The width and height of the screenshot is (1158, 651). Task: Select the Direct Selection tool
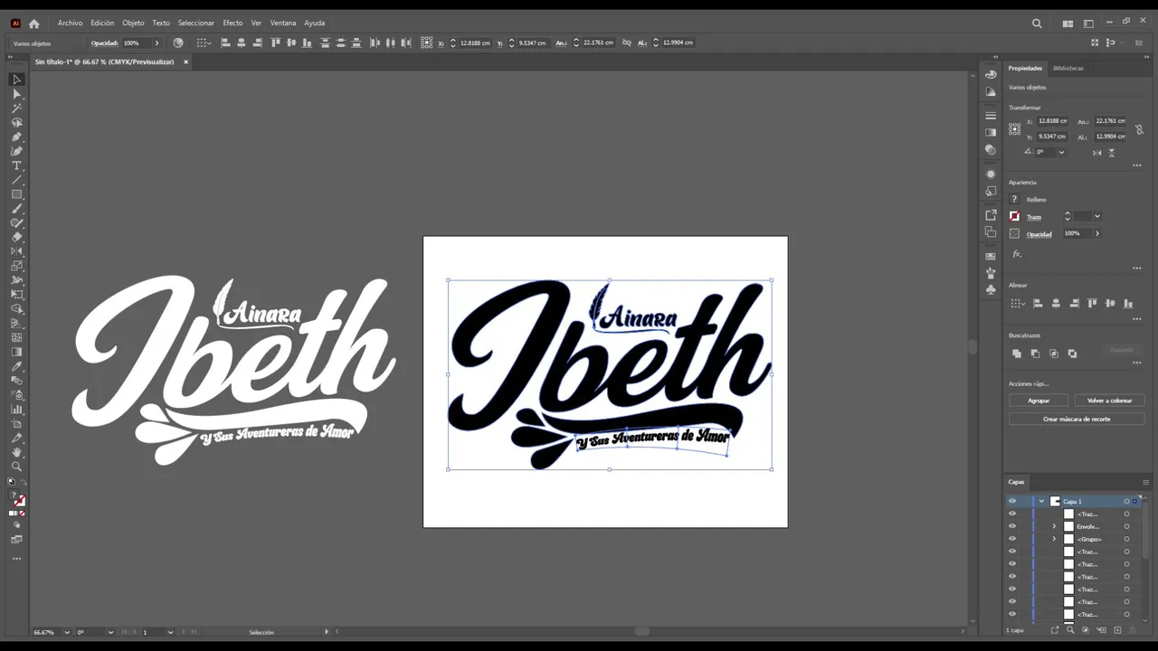(x=16, y=94)
